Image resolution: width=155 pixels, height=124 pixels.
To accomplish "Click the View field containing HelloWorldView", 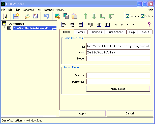I will coord(118,52).
